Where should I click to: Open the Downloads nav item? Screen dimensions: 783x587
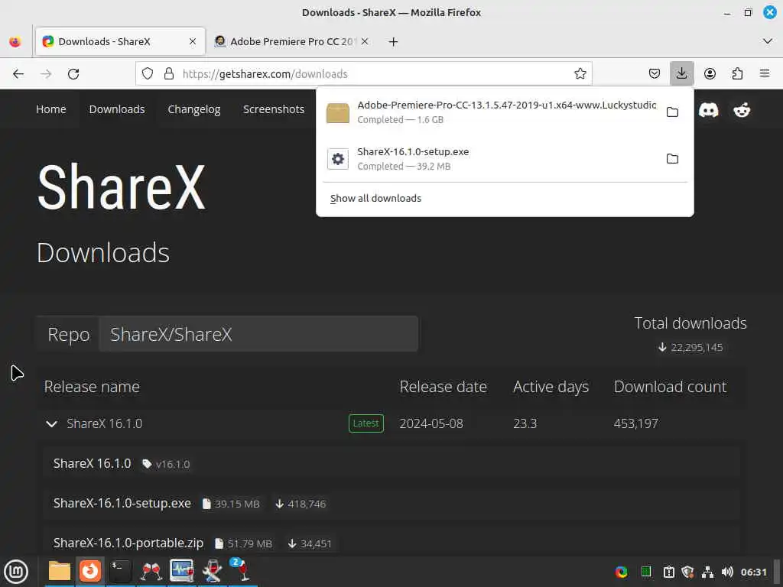tap(117, 109)
